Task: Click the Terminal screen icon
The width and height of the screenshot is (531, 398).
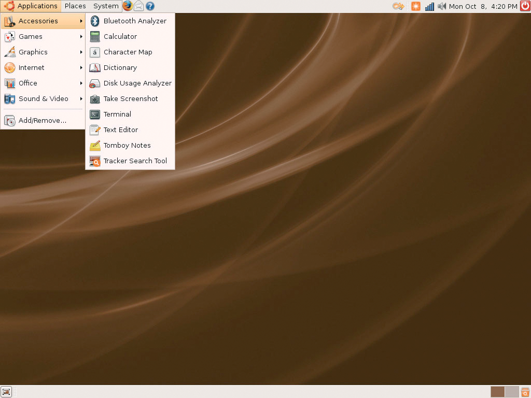Action: [95, 115]
